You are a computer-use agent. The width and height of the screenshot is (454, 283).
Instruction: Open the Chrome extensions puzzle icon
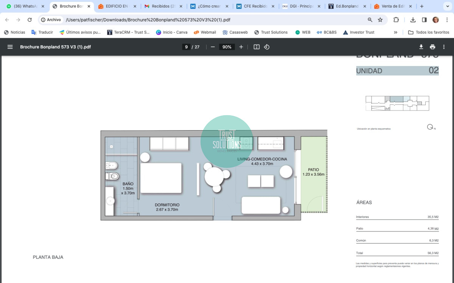(396, 20)
